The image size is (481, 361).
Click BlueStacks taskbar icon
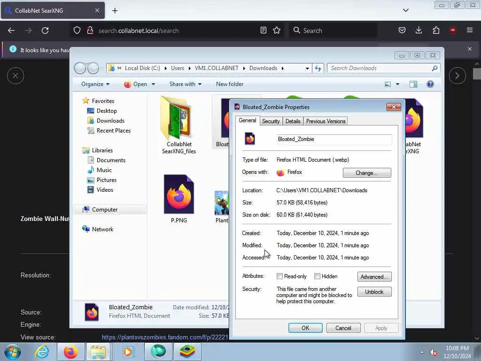pyautogui.click(x=187, y=352)
